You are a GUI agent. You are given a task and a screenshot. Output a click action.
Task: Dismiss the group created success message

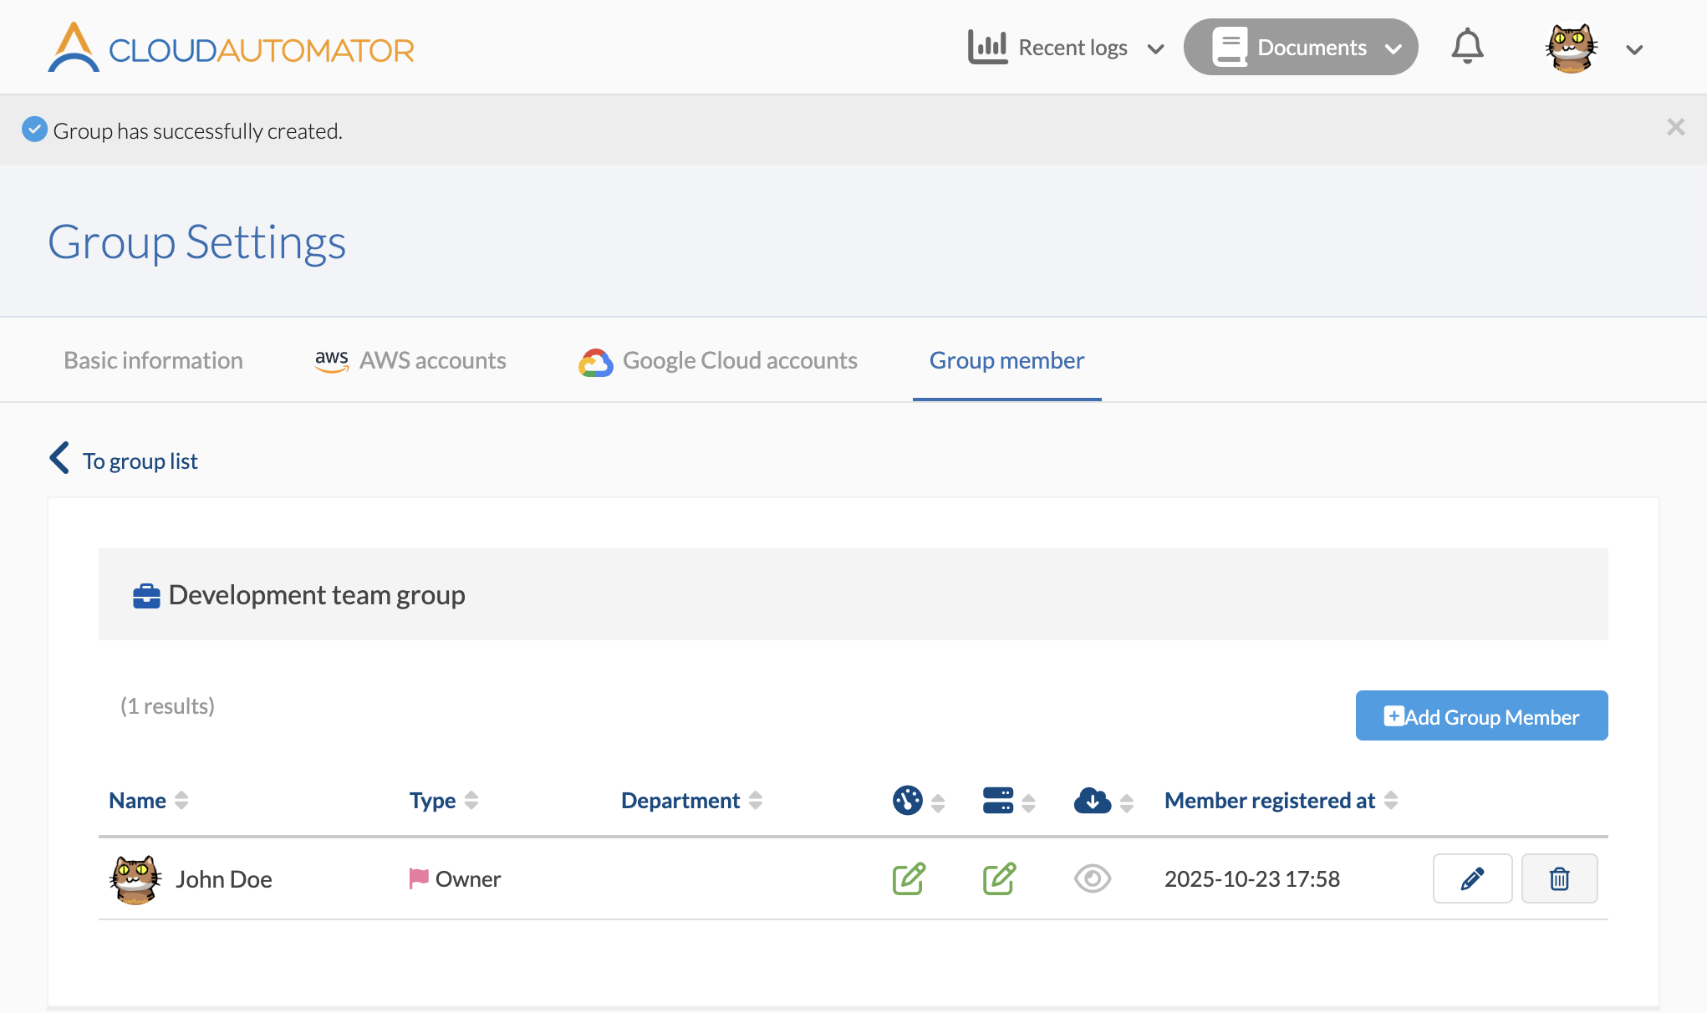[1675, 127]
